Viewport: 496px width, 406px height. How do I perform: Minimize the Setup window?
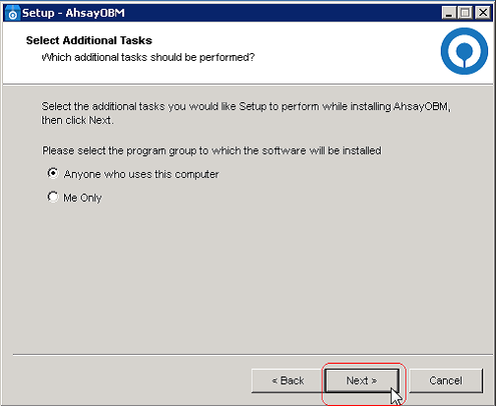(x=449, y=13)
